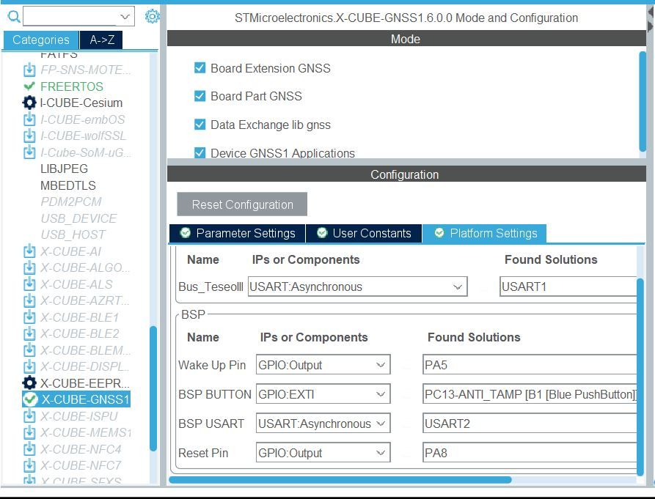Click the Platform Settings vertical scrollbar
This screenshot has width=655, height=499.
[640, 377]
